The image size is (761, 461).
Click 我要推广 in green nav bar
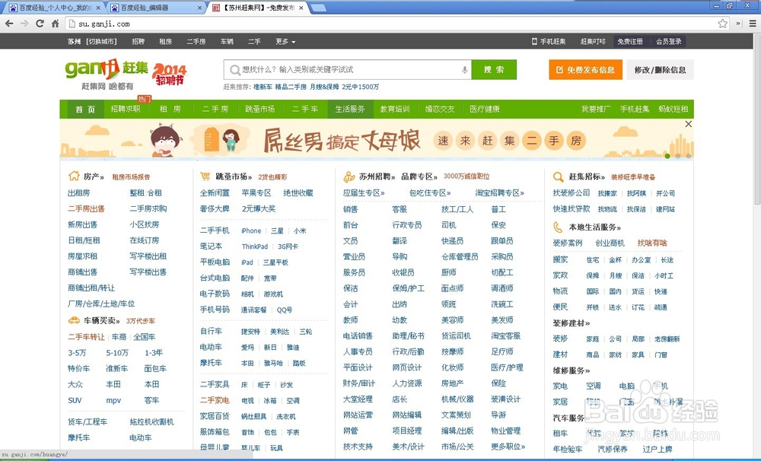596,110
